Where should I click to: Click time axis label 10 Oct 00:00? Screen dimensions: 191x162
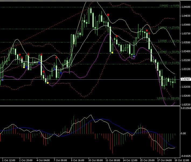tap(95, 160)
